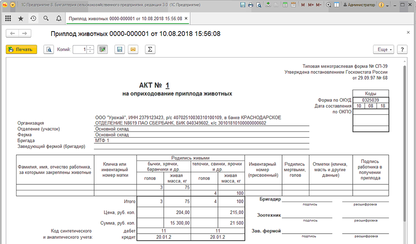Save the print form with the diskette icon
Screen dimensions: 416x244
click(120, 50)
